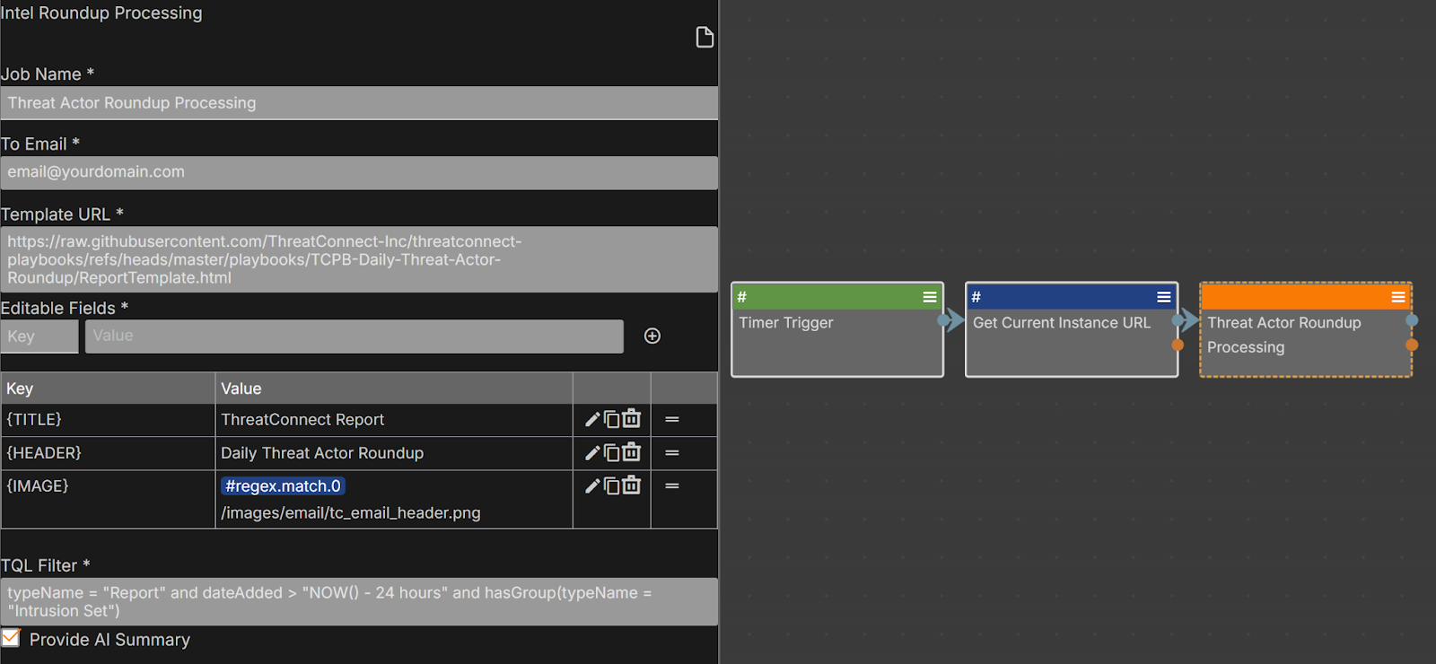
Task: Edit the {IMAGE} row with pencil icon
Action: coord(592,486)
